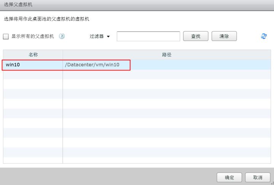This screenshot has height=185, width=274.
Task: Open the help icon beside 显示所有的父虚拟机
Action: 62,36
